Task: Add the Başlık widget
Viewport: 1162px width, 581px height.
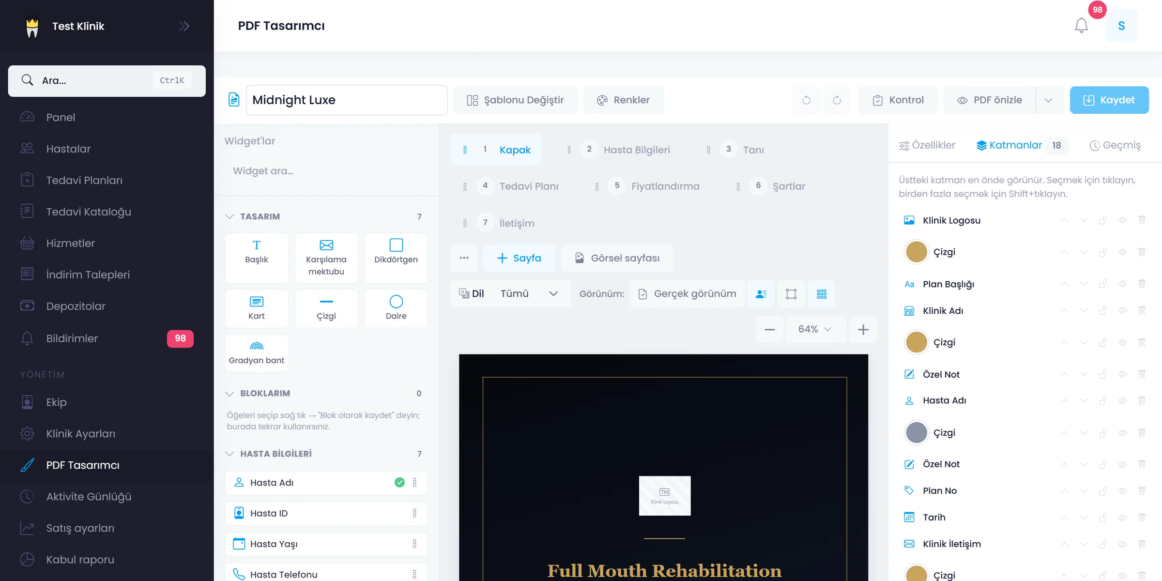Action: [257, 258]
